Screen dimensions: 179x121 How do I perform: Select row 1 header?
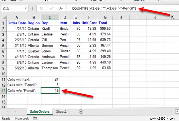[3, 23]
